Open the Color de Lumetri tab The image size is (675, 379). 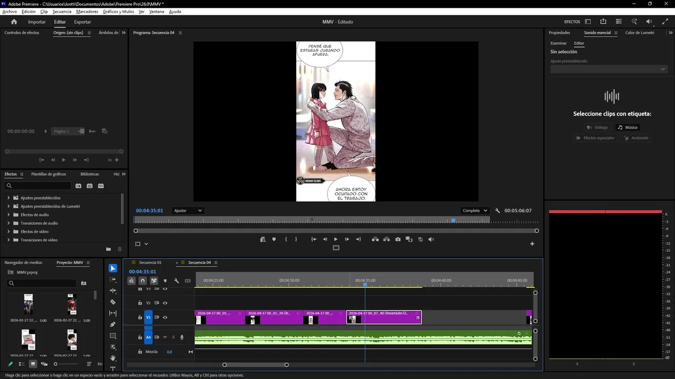pos(640,33)
